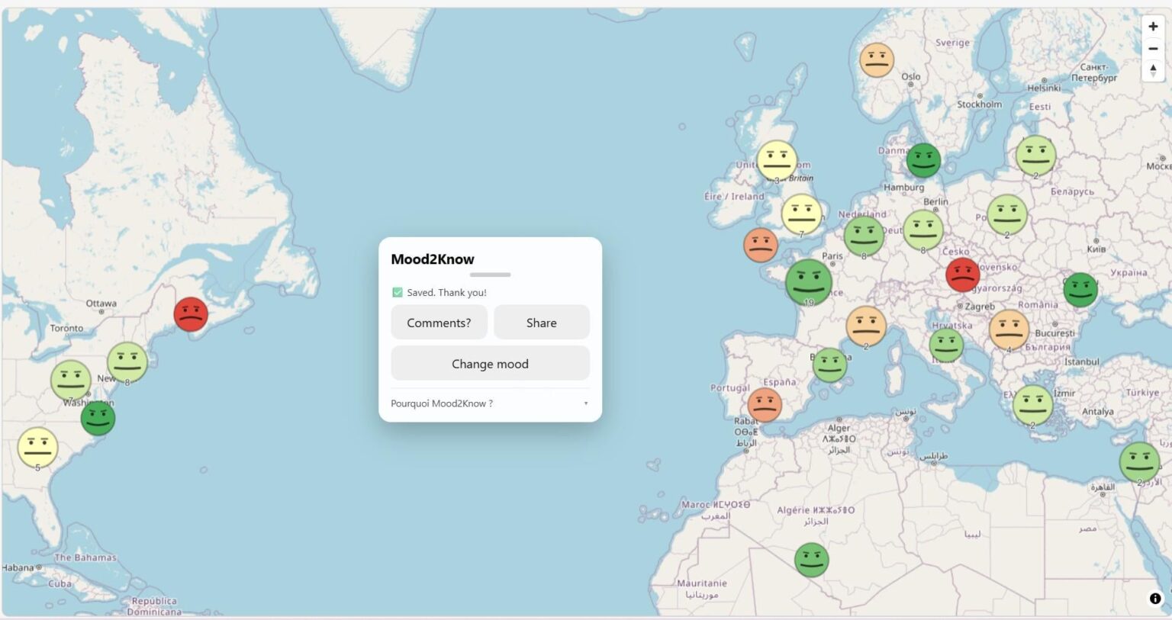Click the light green mood marker over Croatia
This screenshot has width=1172, height=620.
(946, 345)
